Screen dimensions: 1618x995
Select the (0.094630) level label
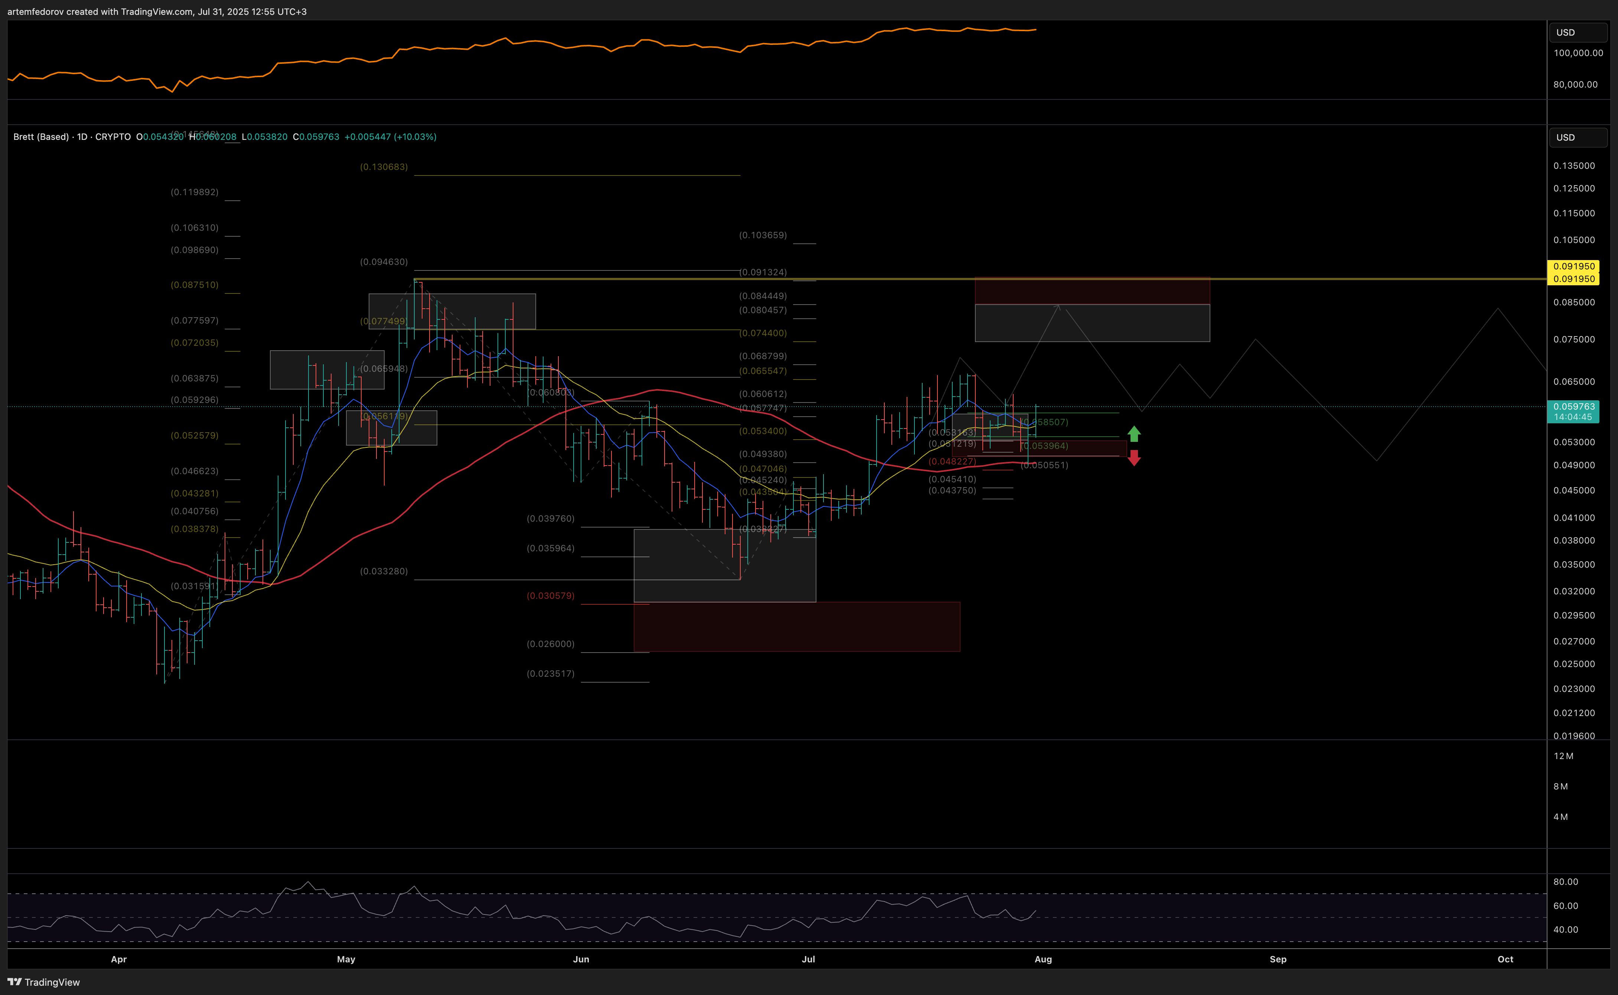point(384,262)
